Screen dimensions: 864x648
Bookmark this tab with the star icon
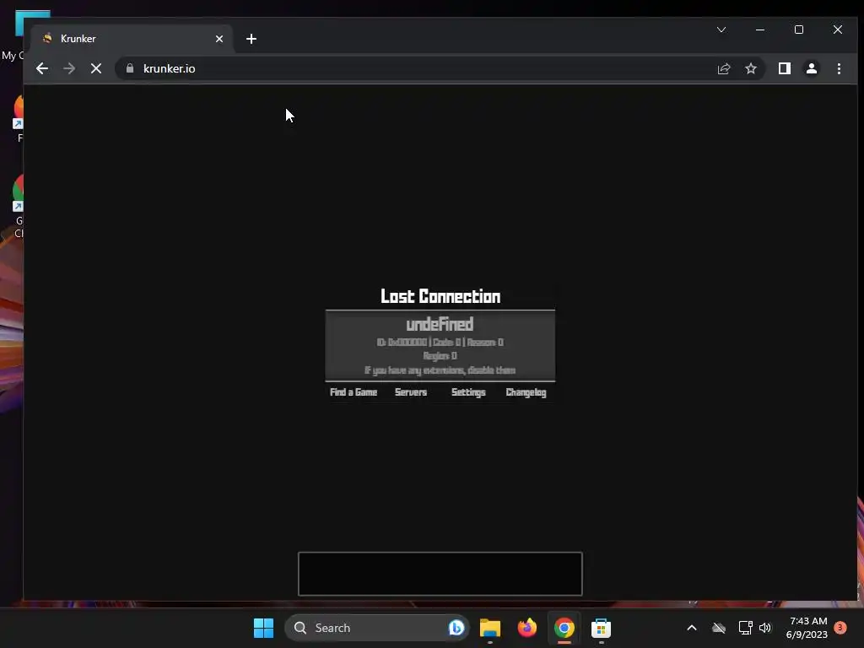coord(750,68)
